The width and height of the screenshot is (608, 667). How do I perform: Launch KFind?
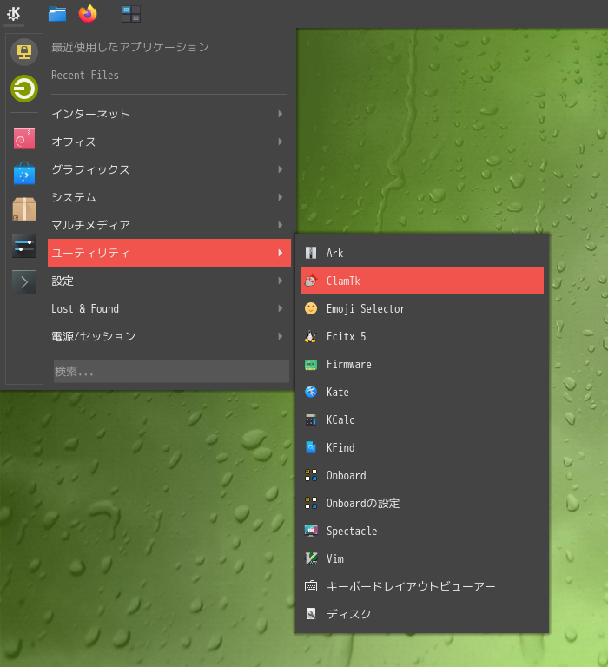pyautogui.click(x=421, y=447)
